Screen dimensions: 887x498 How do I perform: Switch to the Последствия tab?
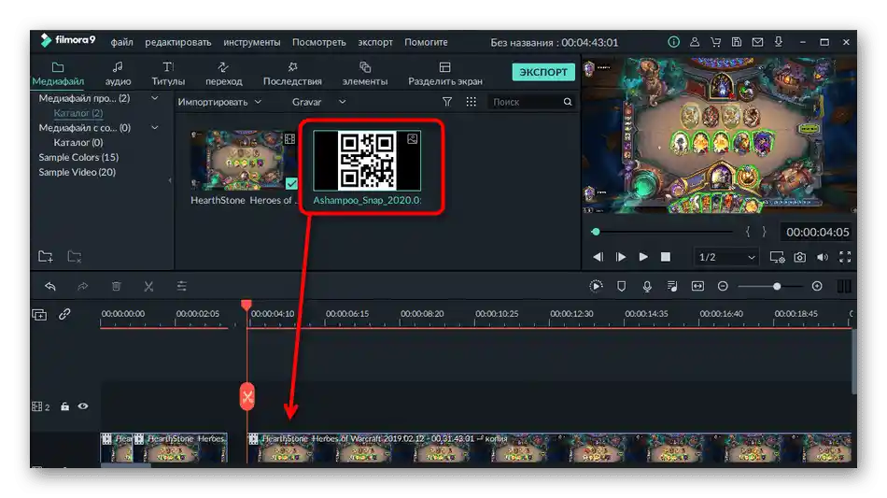292,74
